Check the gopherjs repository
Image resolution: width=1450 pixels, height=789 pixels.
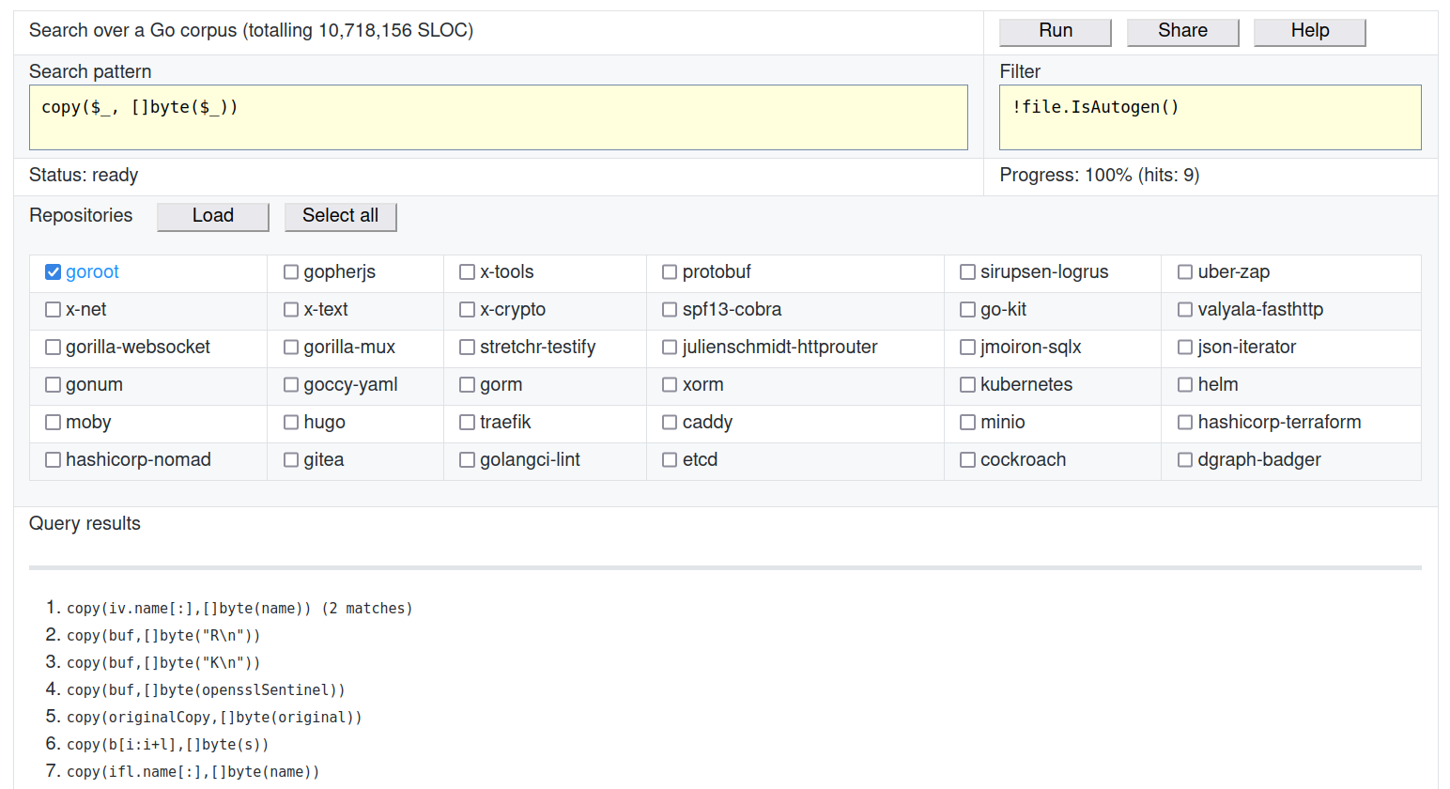[x=291, y=272]
